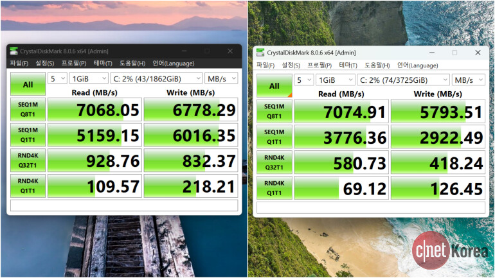Start SEQ1M Q1T1 test in light window
This screenshot has width=495, height=278.
coord(274,137)
